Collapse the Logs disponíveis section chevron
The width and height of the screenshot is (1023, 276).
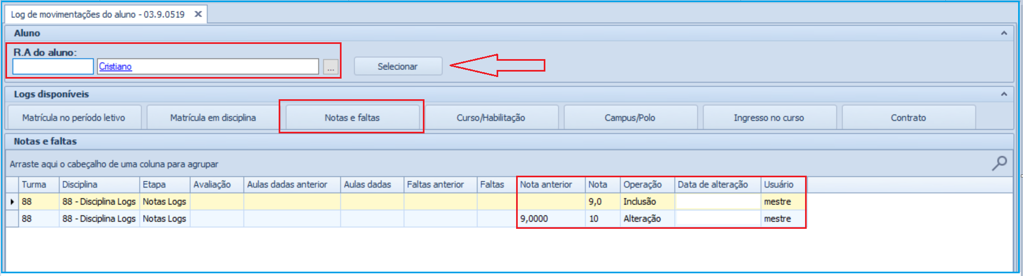click(1004, 94)
